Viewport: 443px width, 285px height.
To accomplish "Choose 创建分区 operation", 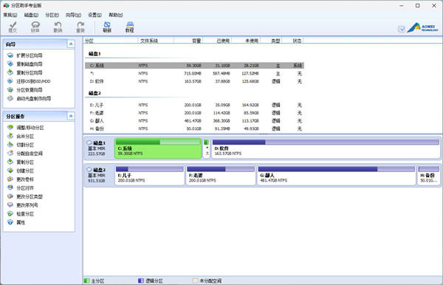I will (x=21, y=171).
